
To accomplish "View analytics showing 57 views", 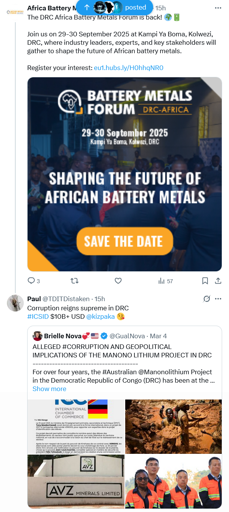I will click(165, 281).
